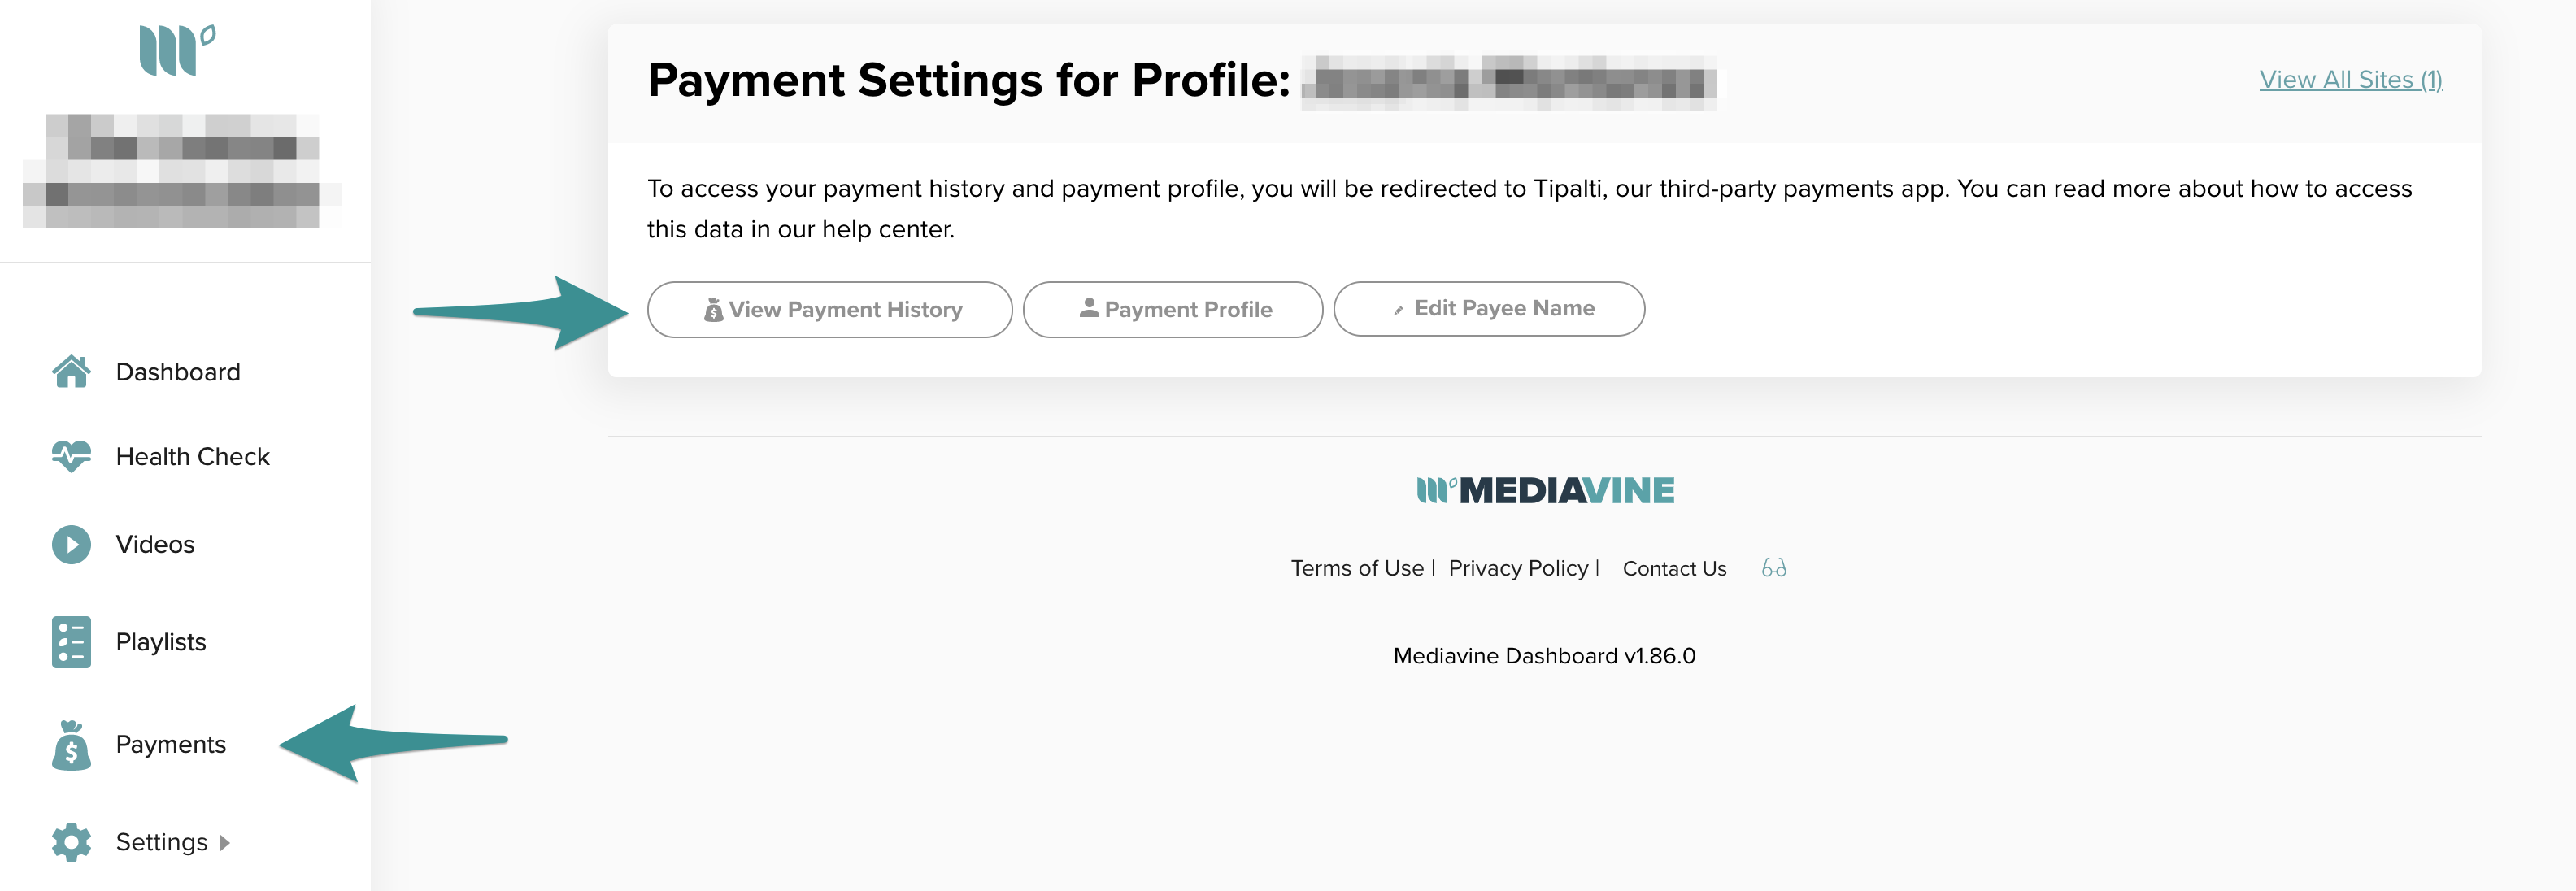Viewport: 2576px width, 891px height.
Task: Click the Mediavine wordmark logo in the footer
Action: (1545, 489)
